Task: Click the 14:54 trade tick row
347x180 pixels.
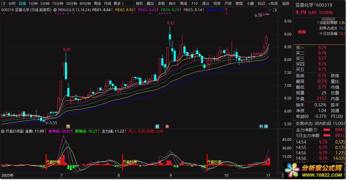Action: pyautogui.click(x=320, y=142)
